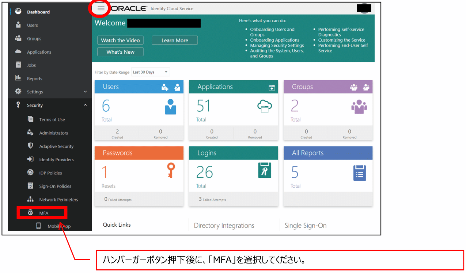Image resolution: width=466 pixels, height=273 pixels.
Task: Click the cloud icon in Applications card
Action: pyautogui.click(x=265, y=106)
